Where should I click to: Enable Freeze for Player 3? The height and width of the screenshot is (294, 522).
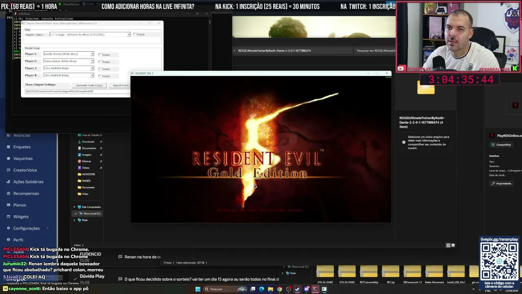tap(100, 69)
